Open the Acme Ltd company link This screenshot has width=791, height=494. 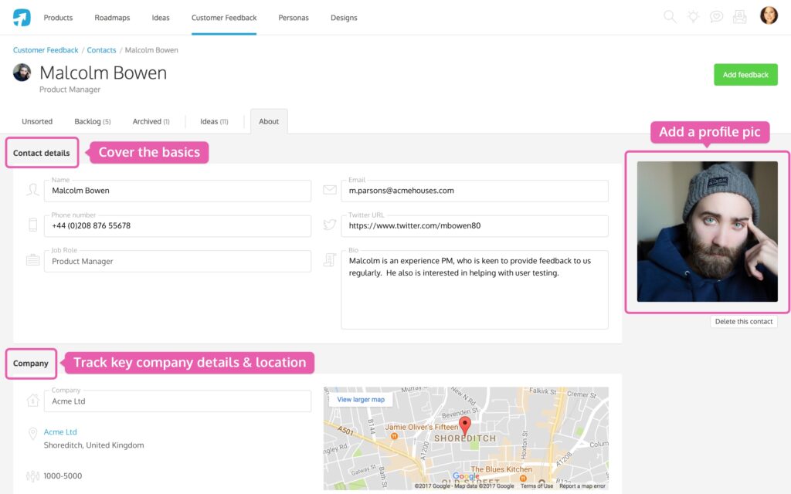(x=61, y=432)
